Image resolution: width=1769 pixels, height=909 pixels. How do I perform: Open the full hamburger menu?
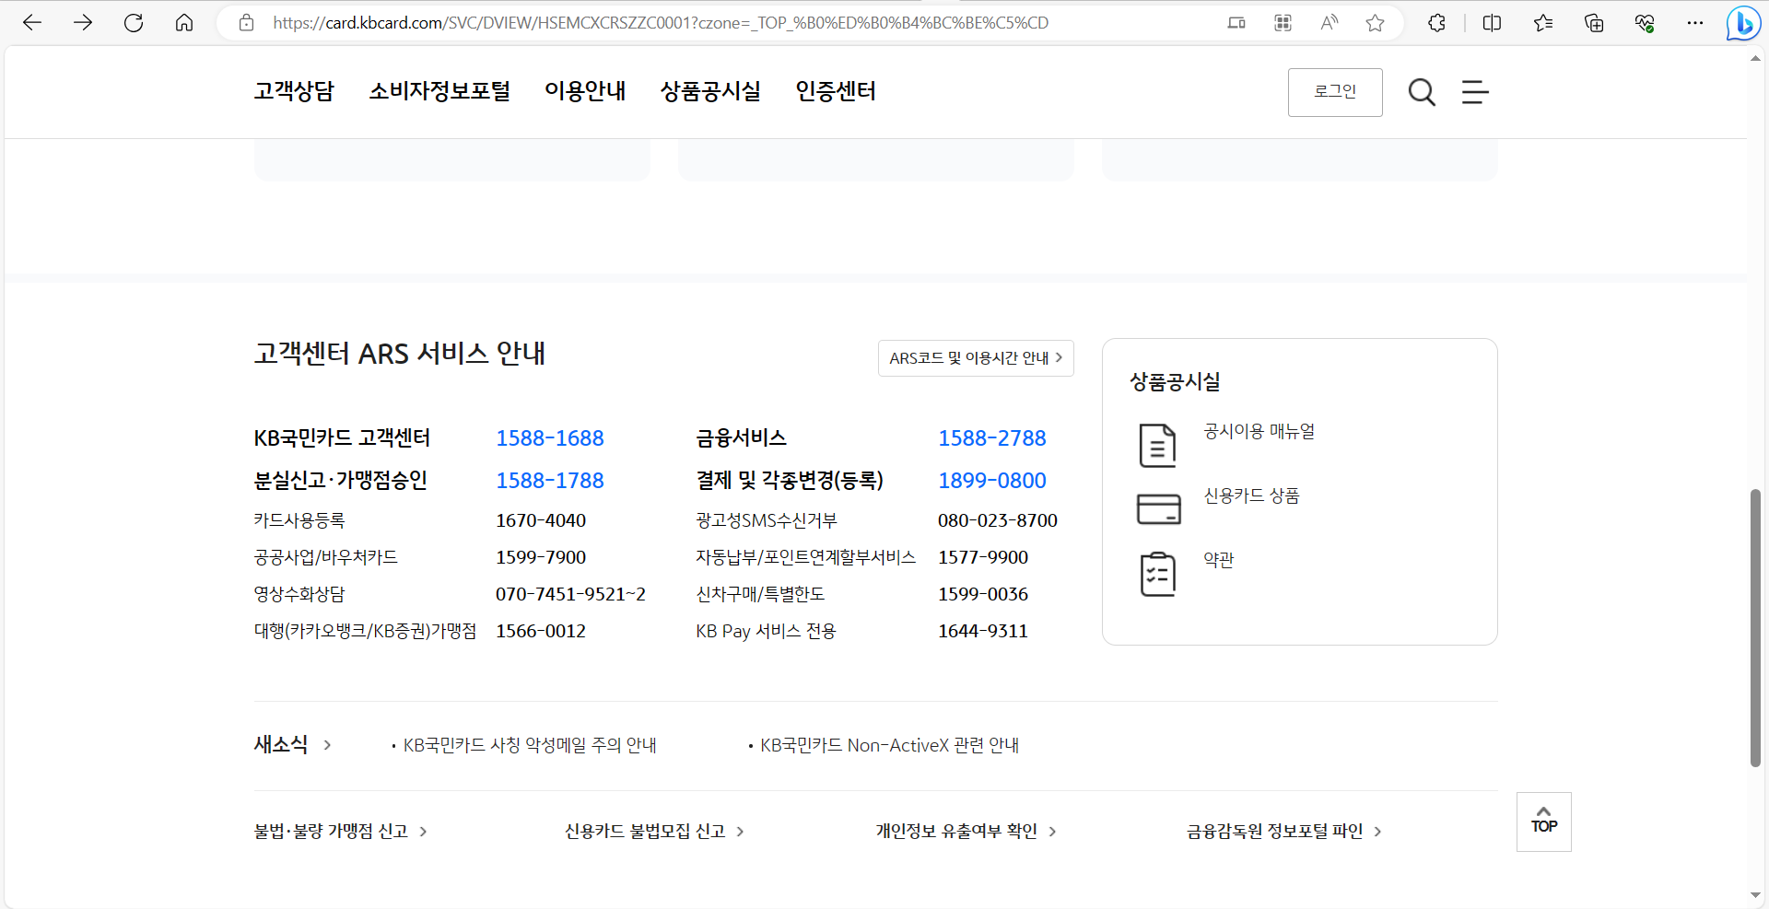click(1475, 92)
